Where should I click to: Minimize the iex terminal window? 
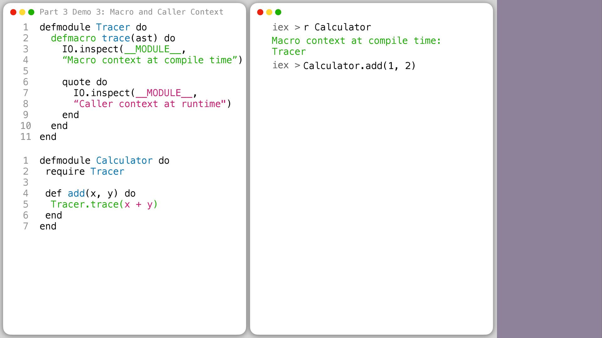click(269, 12)
